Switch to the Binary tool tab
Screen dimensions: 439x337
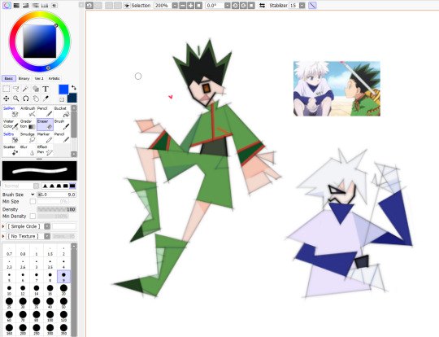tap(24, 78)
